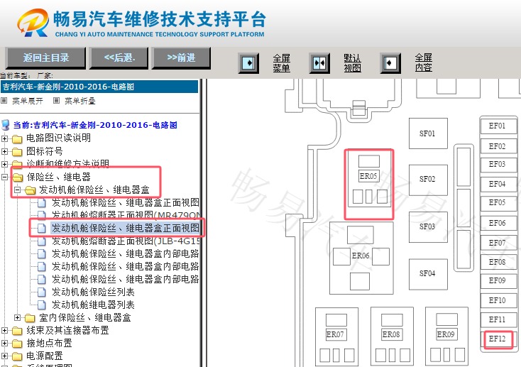Click the full-screen menu arrow icon
This screenshot has height=367, width=521.
click(x=248, y=63)
